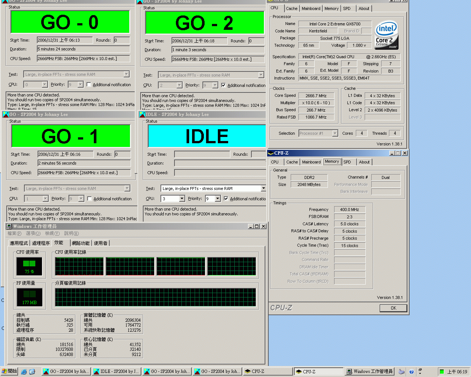The width and height of the screenshot is (471, 377).
Task: Open About tab in Memory CPU-Z window
Action: 364,162
